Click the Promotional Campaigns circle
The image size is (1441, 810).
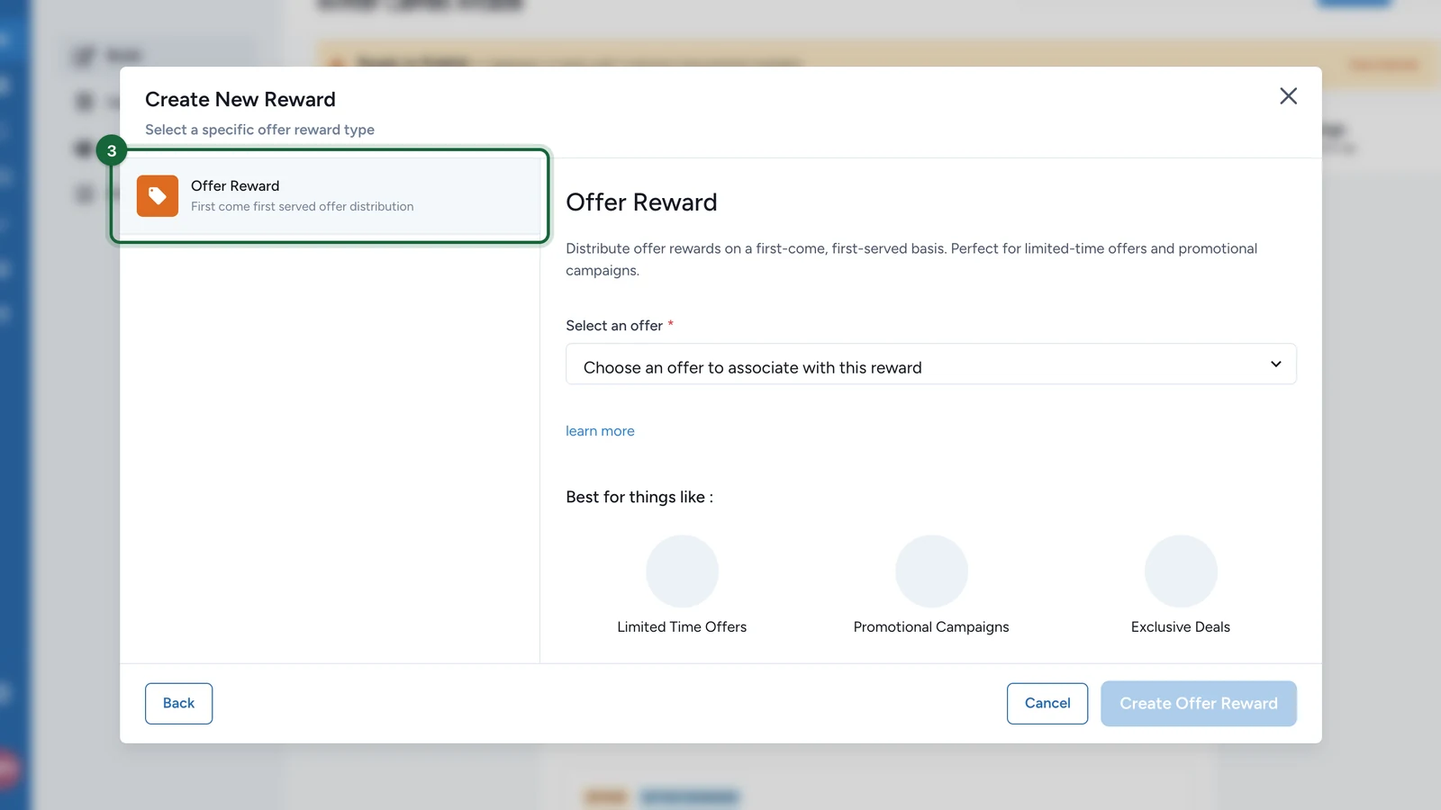tap(931, 571)
